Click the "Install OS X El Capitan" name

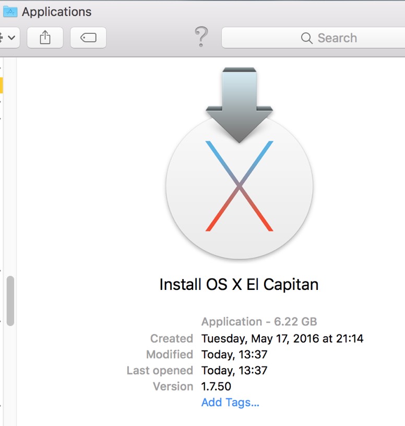(239, 285)
